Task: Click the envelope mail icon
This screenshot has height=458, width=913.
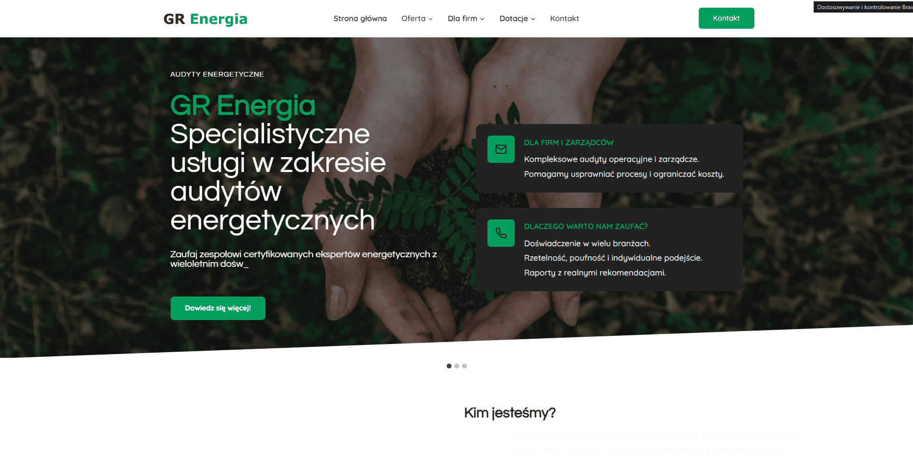Action: coord(501,149)
